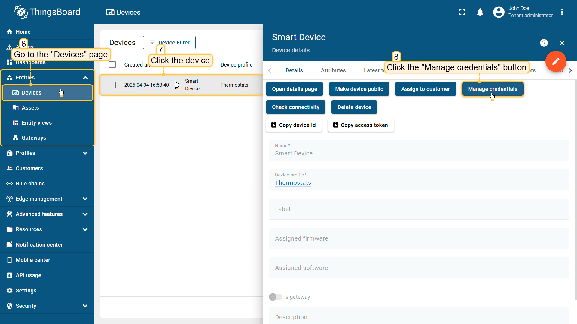Open help question mark icon

[544, 43]
